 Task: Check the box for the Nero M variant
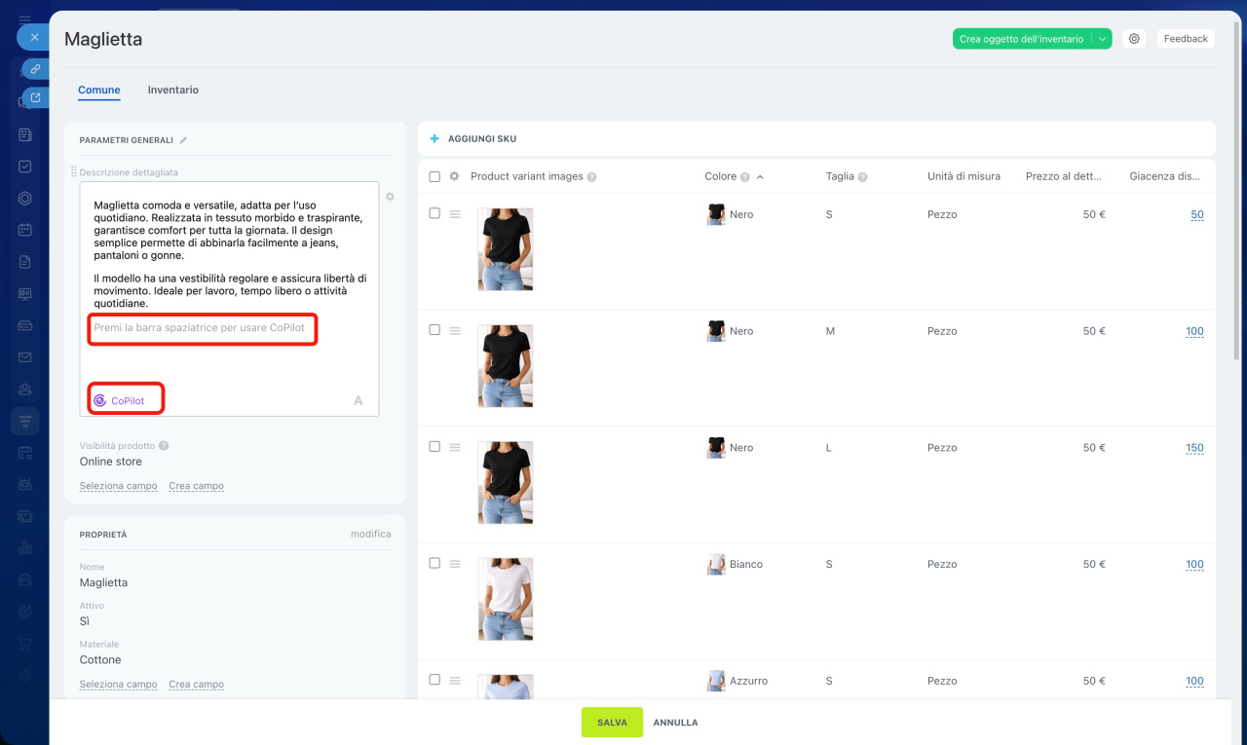tap(435, 330)
